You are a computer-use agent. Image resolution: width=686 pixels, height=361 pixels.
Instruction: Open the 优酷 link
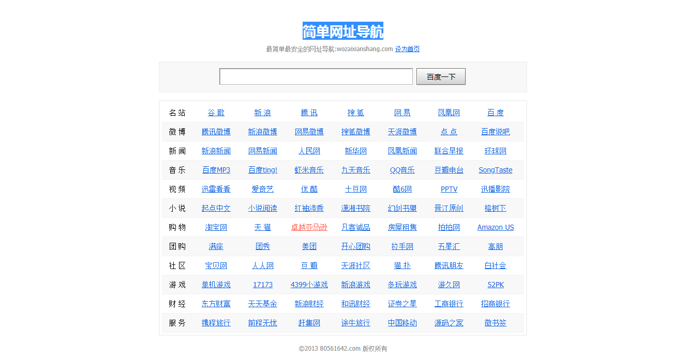click(309, 189)
